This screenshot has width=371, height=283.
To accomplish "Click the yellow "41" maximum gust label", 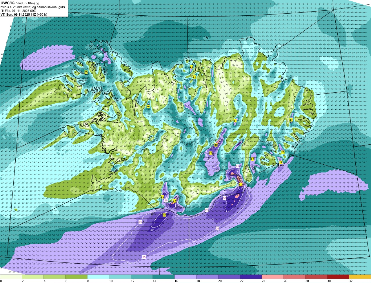I will [240, 185].
